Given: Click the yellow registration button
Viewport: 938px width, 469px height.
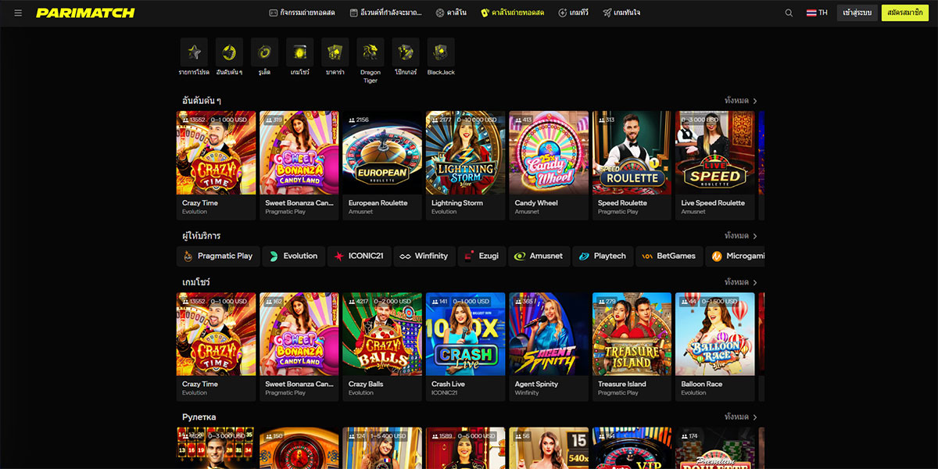Looking at the screenshot, I should pos(905,13).
